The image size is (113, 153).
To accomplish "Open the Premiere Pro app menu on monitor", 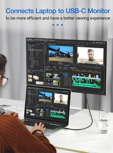I will 30,39.
